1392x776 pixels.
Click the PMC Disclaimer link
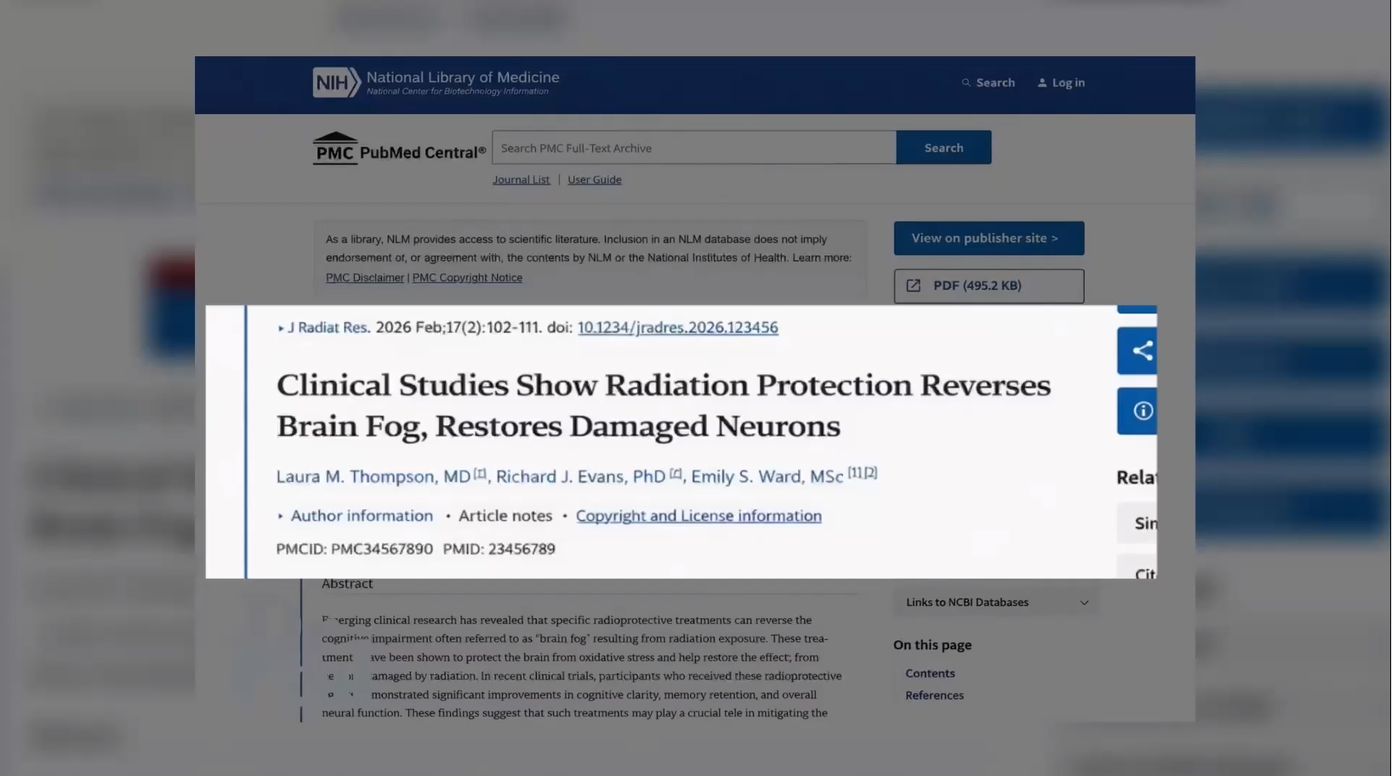[x=364, y=278]
